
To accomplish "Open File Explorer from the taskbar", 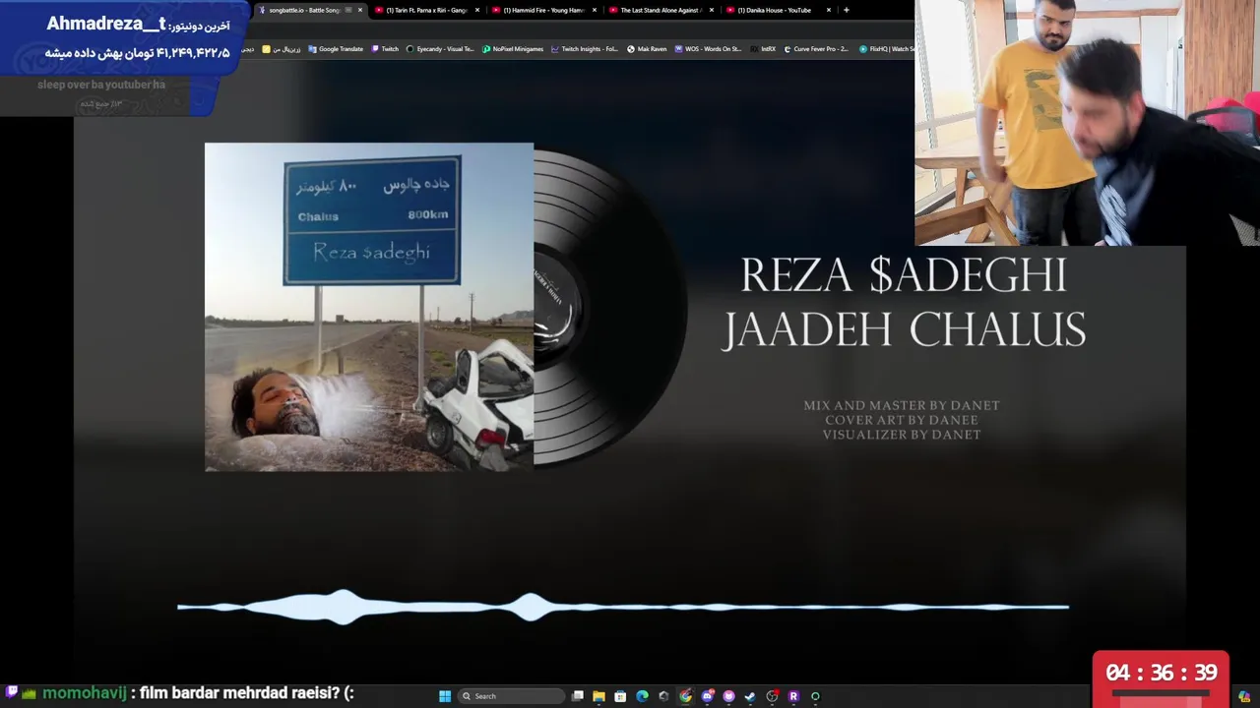I will point(598,696).
